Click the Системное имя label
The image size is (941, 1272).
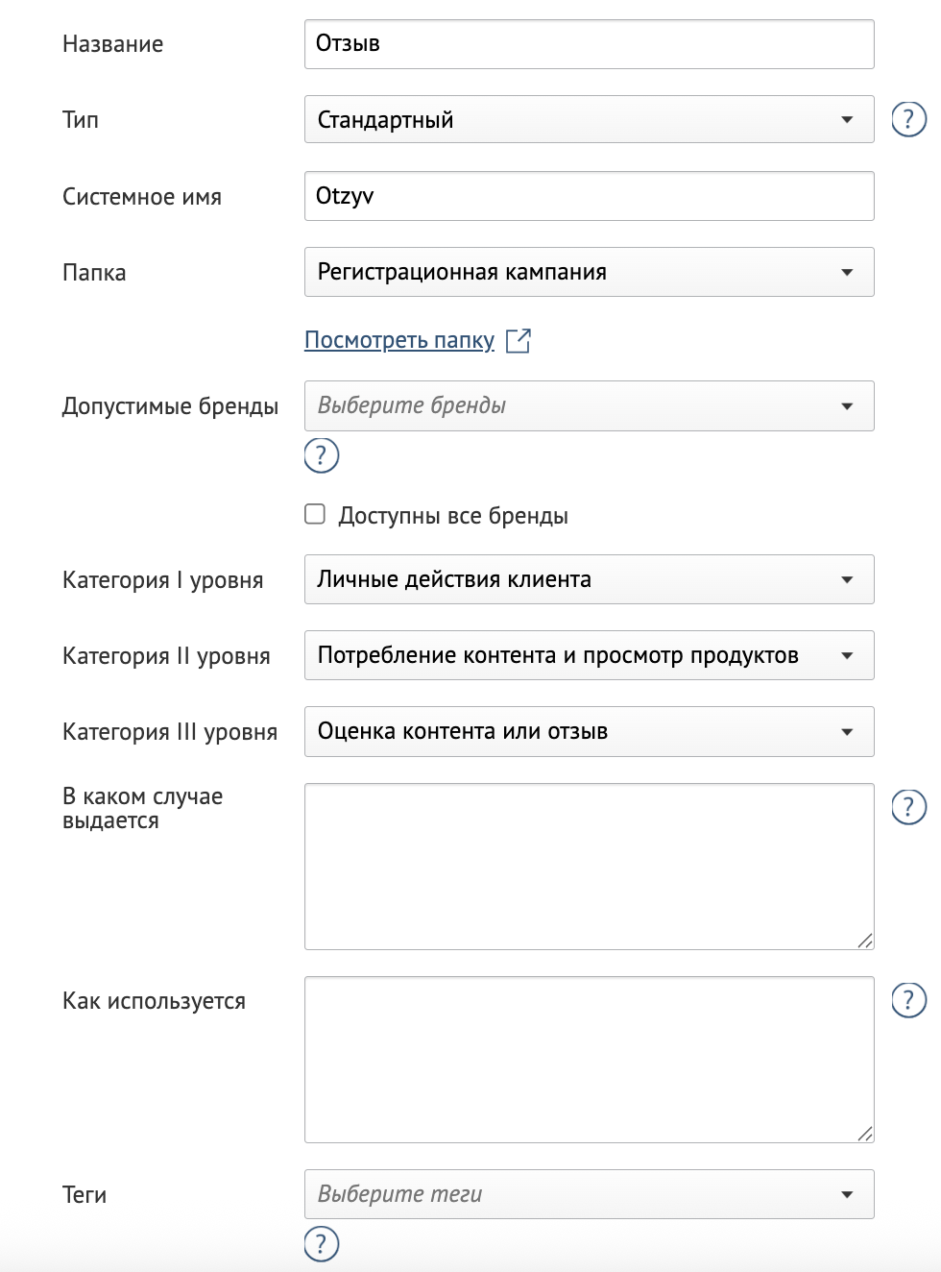point(142,197)
